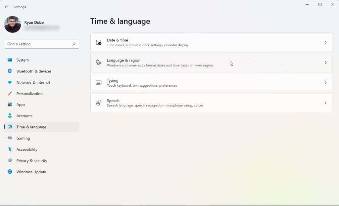339x206 pixels.
Task: Click the 'Time zones, automatic clock settings' description
Action: (148, 45)
